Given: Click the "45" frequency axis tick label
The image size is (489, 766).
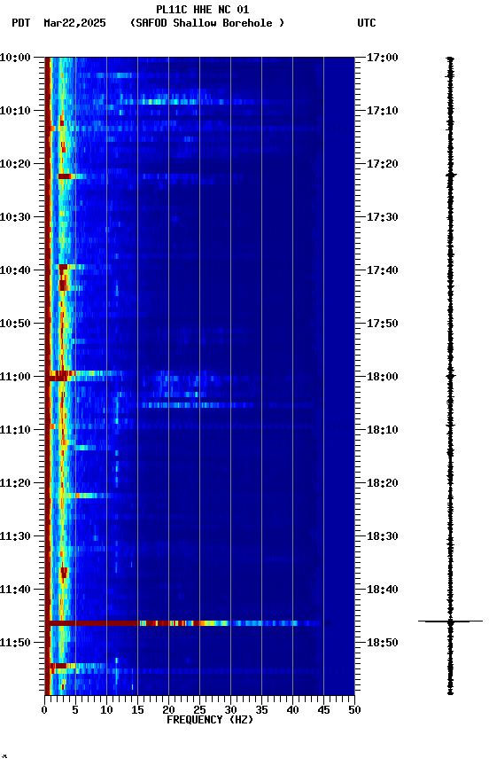Looking at the screenshot, I should click(323, 711).
